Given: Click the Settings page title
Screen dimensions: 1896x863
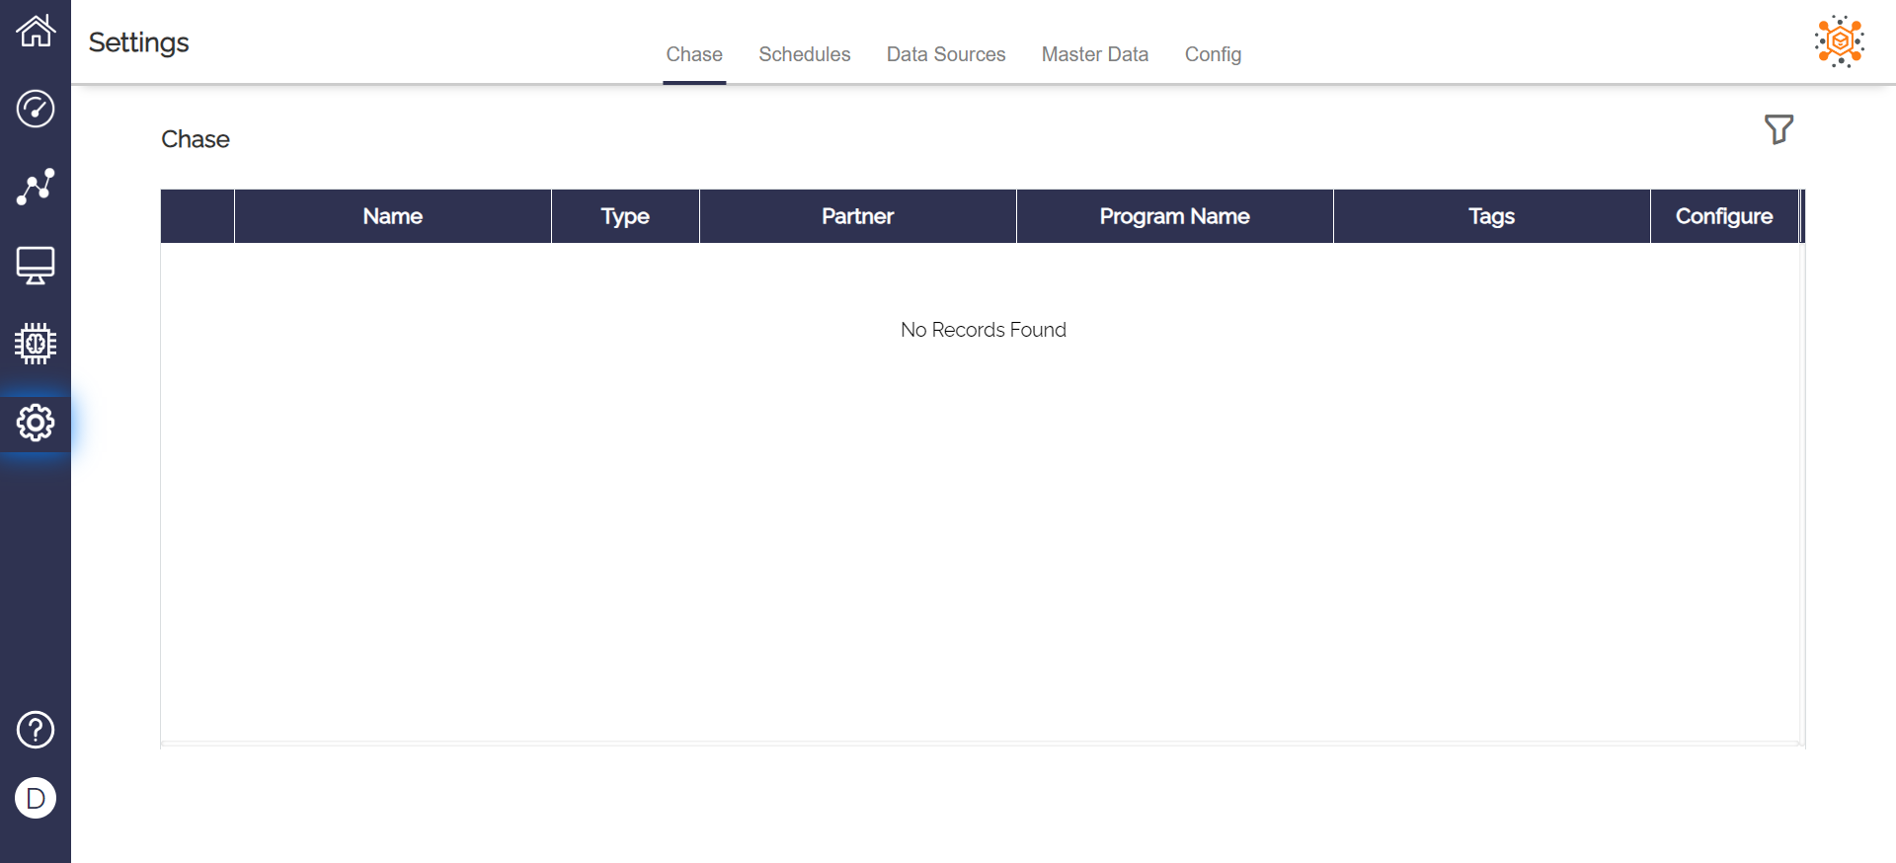Looking at the screenshot, I should point(138,42).
